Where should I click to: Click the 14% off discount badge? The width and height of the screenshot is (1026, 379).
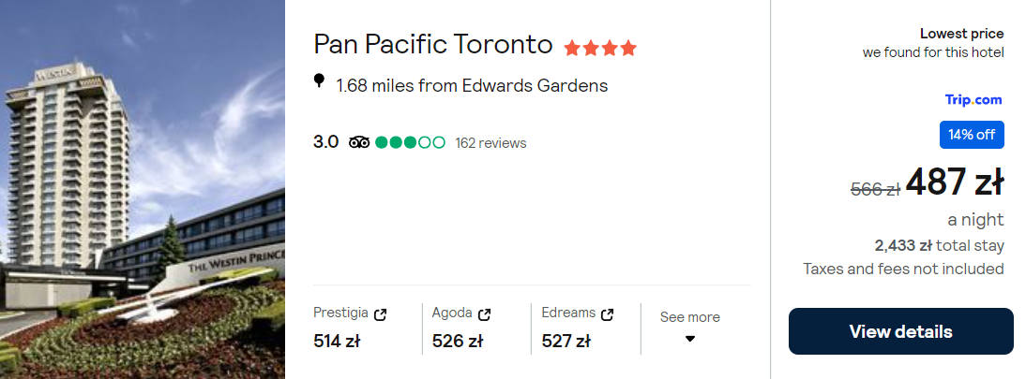[x=972, y=135]
